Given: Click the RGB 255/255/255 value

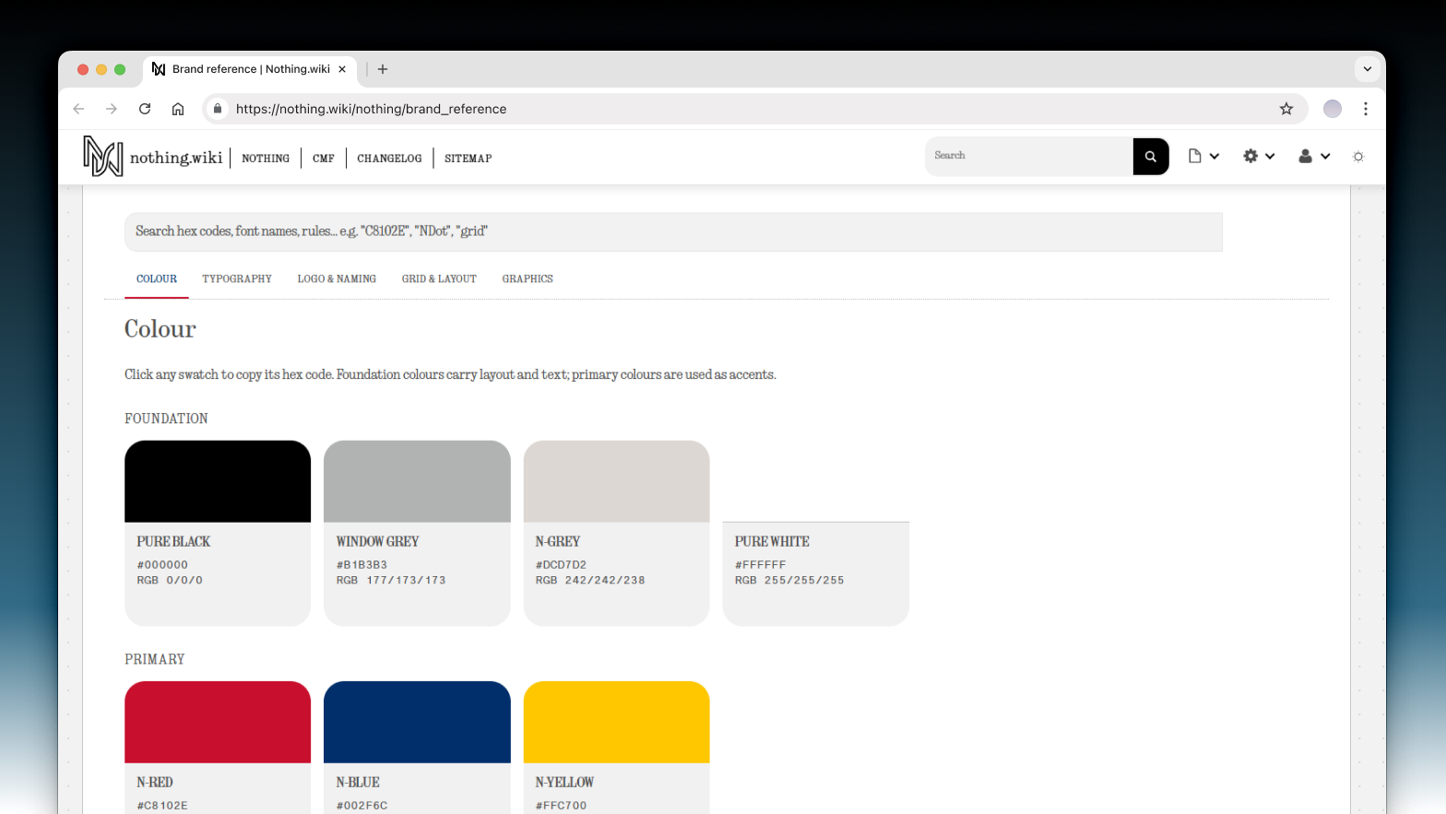Looking at the screenshot, I should click(789, 581).
